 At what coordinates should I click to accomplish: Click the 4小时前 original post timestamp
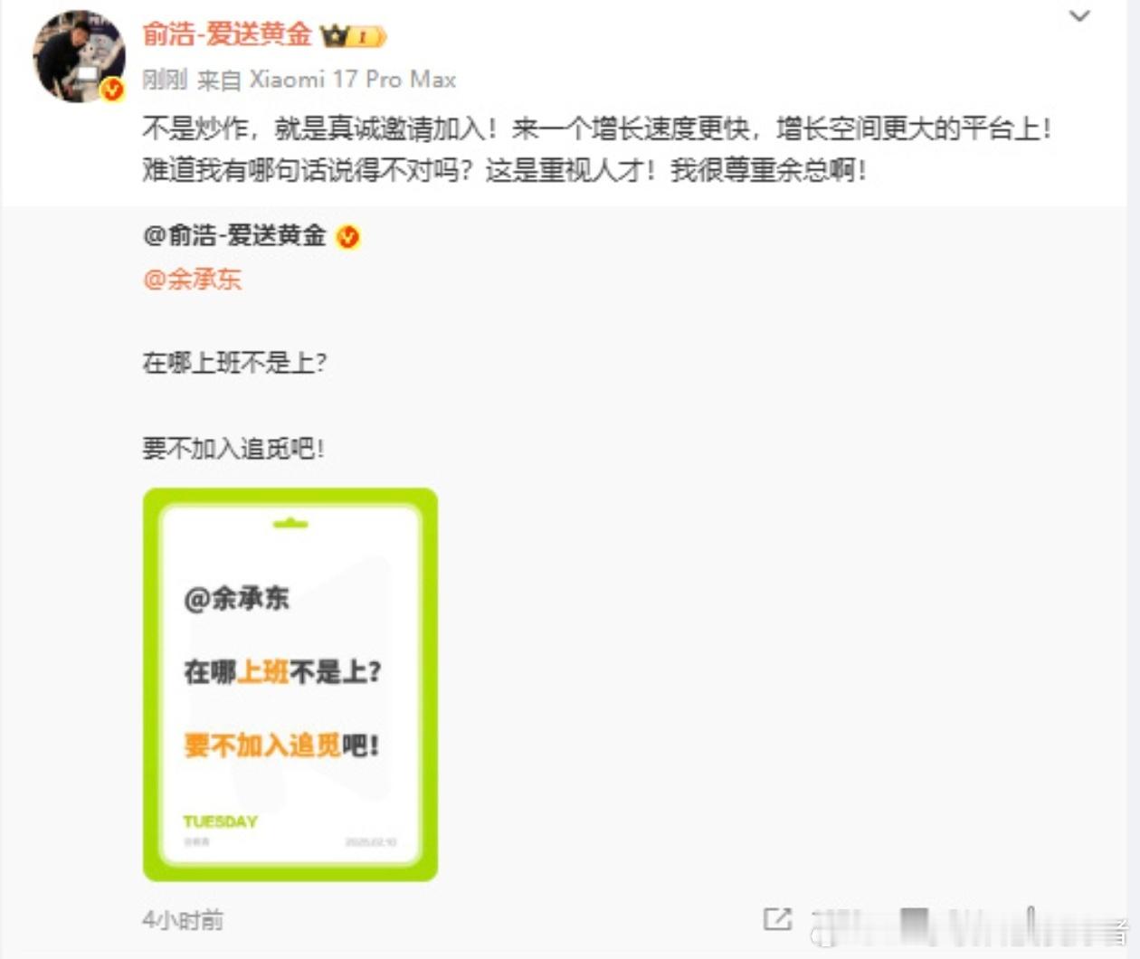(x=183, y=920)
